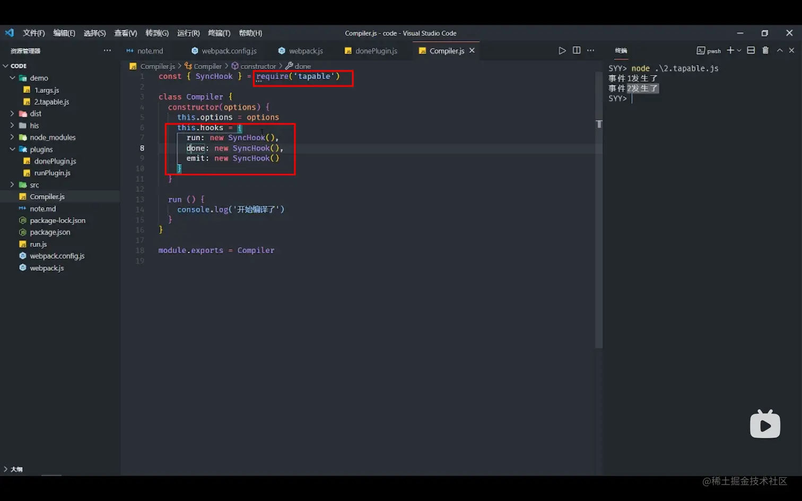The width and height of the screenshot is (802, 501).
Task: Select the terminal panel tab (终端)
Action: [x=621, y=50]
